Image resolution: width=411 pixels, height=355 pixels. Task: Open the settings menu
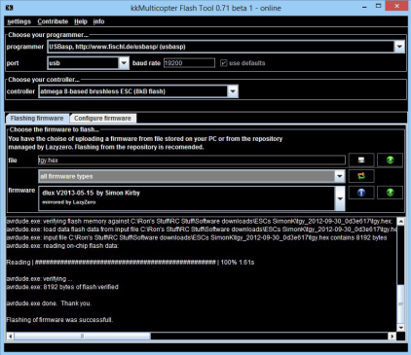pos(19,21)
